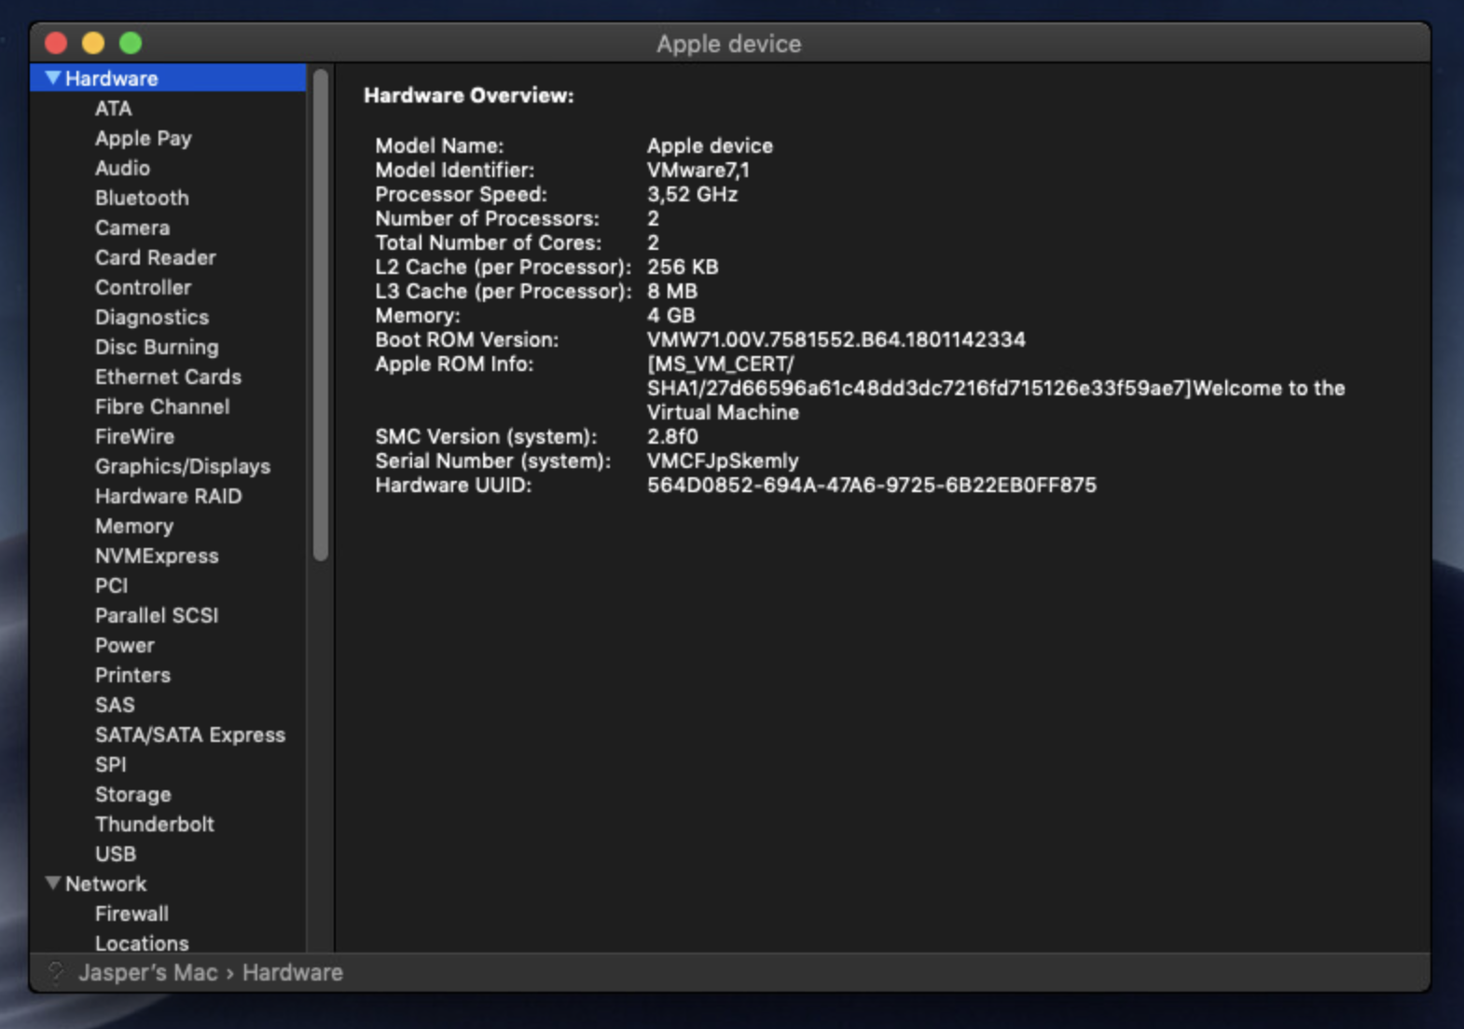Click the Hardware Overview heading
Screen dimensions: 1464x1029
tap(469, 95)
